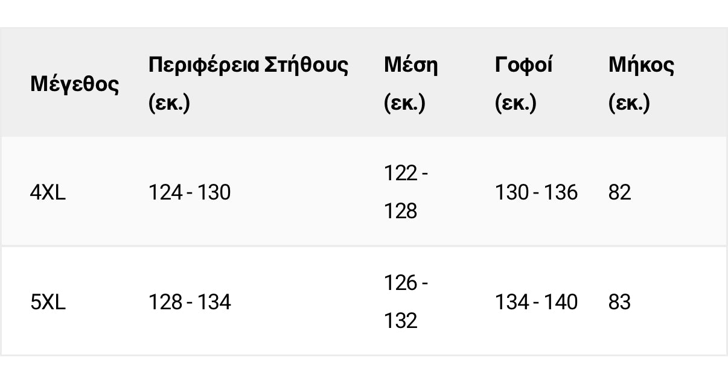Click the (εκ.) unit under Μήκος
Image resolution: width=728 pixels, height=378 pixels.
point(629,104)
